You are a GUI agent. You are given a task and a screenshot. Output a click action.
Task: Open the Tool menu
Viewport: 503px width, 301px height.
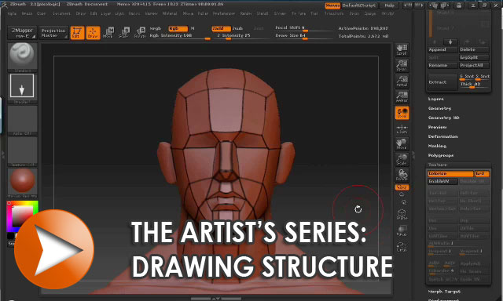[x=314, y=14]
